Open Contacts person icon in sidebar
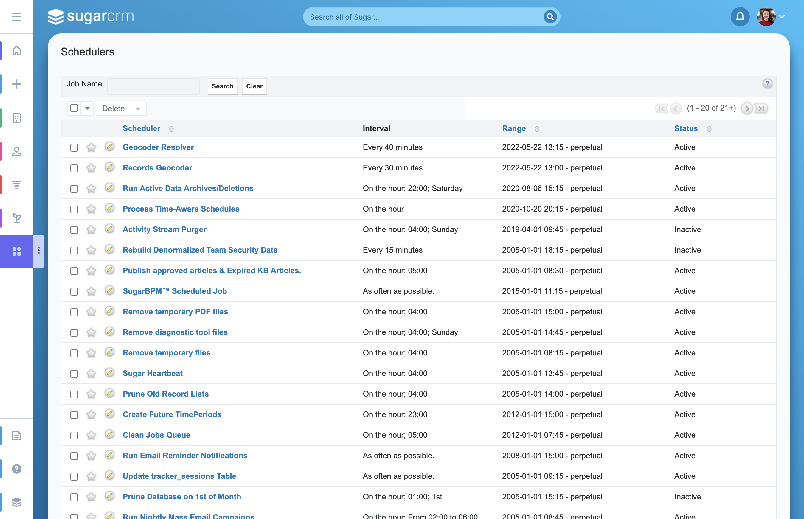Viewport: 804px width, 519px height. click(16, 151)
